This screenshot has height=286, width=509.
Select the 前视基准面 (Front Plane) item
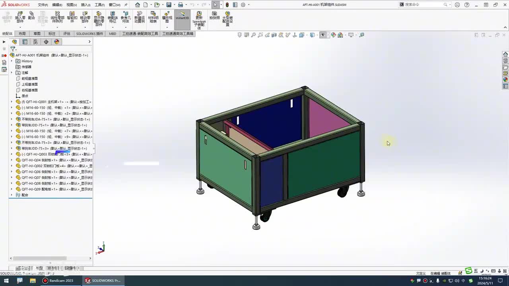click(x=29, y=79)
